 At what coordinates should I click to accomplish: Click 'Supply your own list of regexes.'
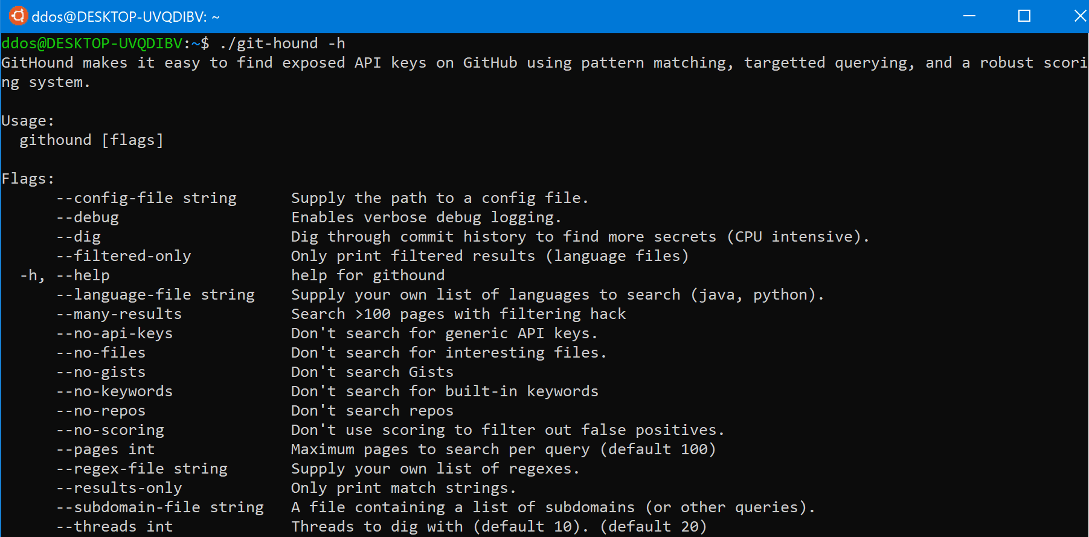(x=435, y=469)
